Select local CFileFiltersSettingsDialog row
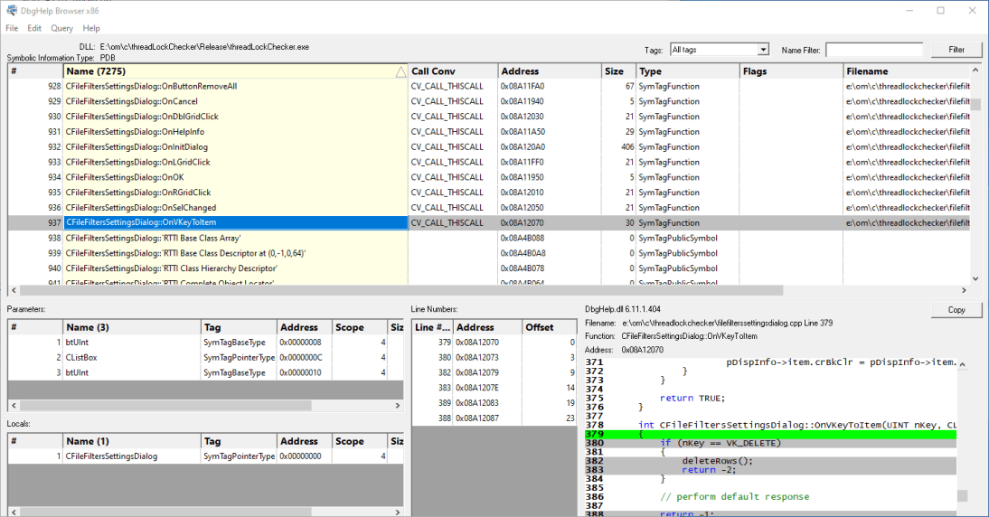The image size is (989, 517). point(205,456)
